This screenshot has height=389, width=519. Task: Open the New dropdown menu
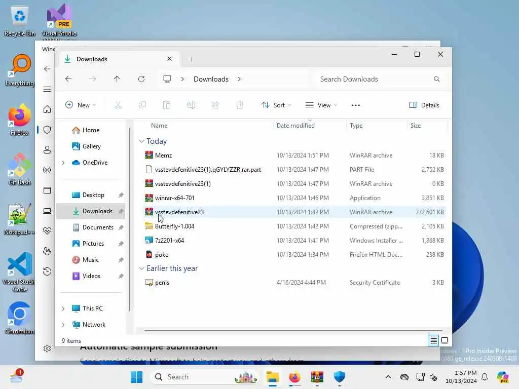click(x=81, y=105)
